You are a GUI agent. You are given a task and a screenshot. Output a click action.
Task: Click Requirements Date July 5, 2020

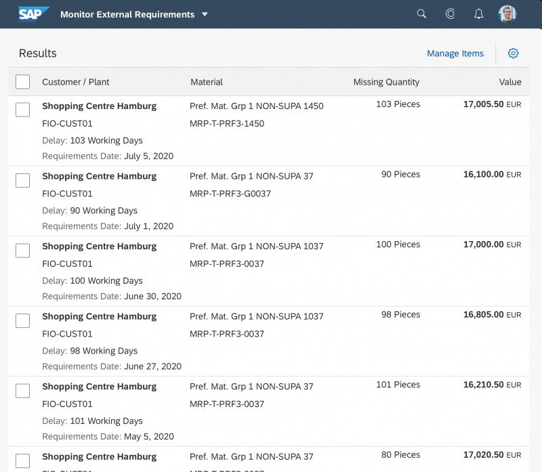[x=108, y=156]
